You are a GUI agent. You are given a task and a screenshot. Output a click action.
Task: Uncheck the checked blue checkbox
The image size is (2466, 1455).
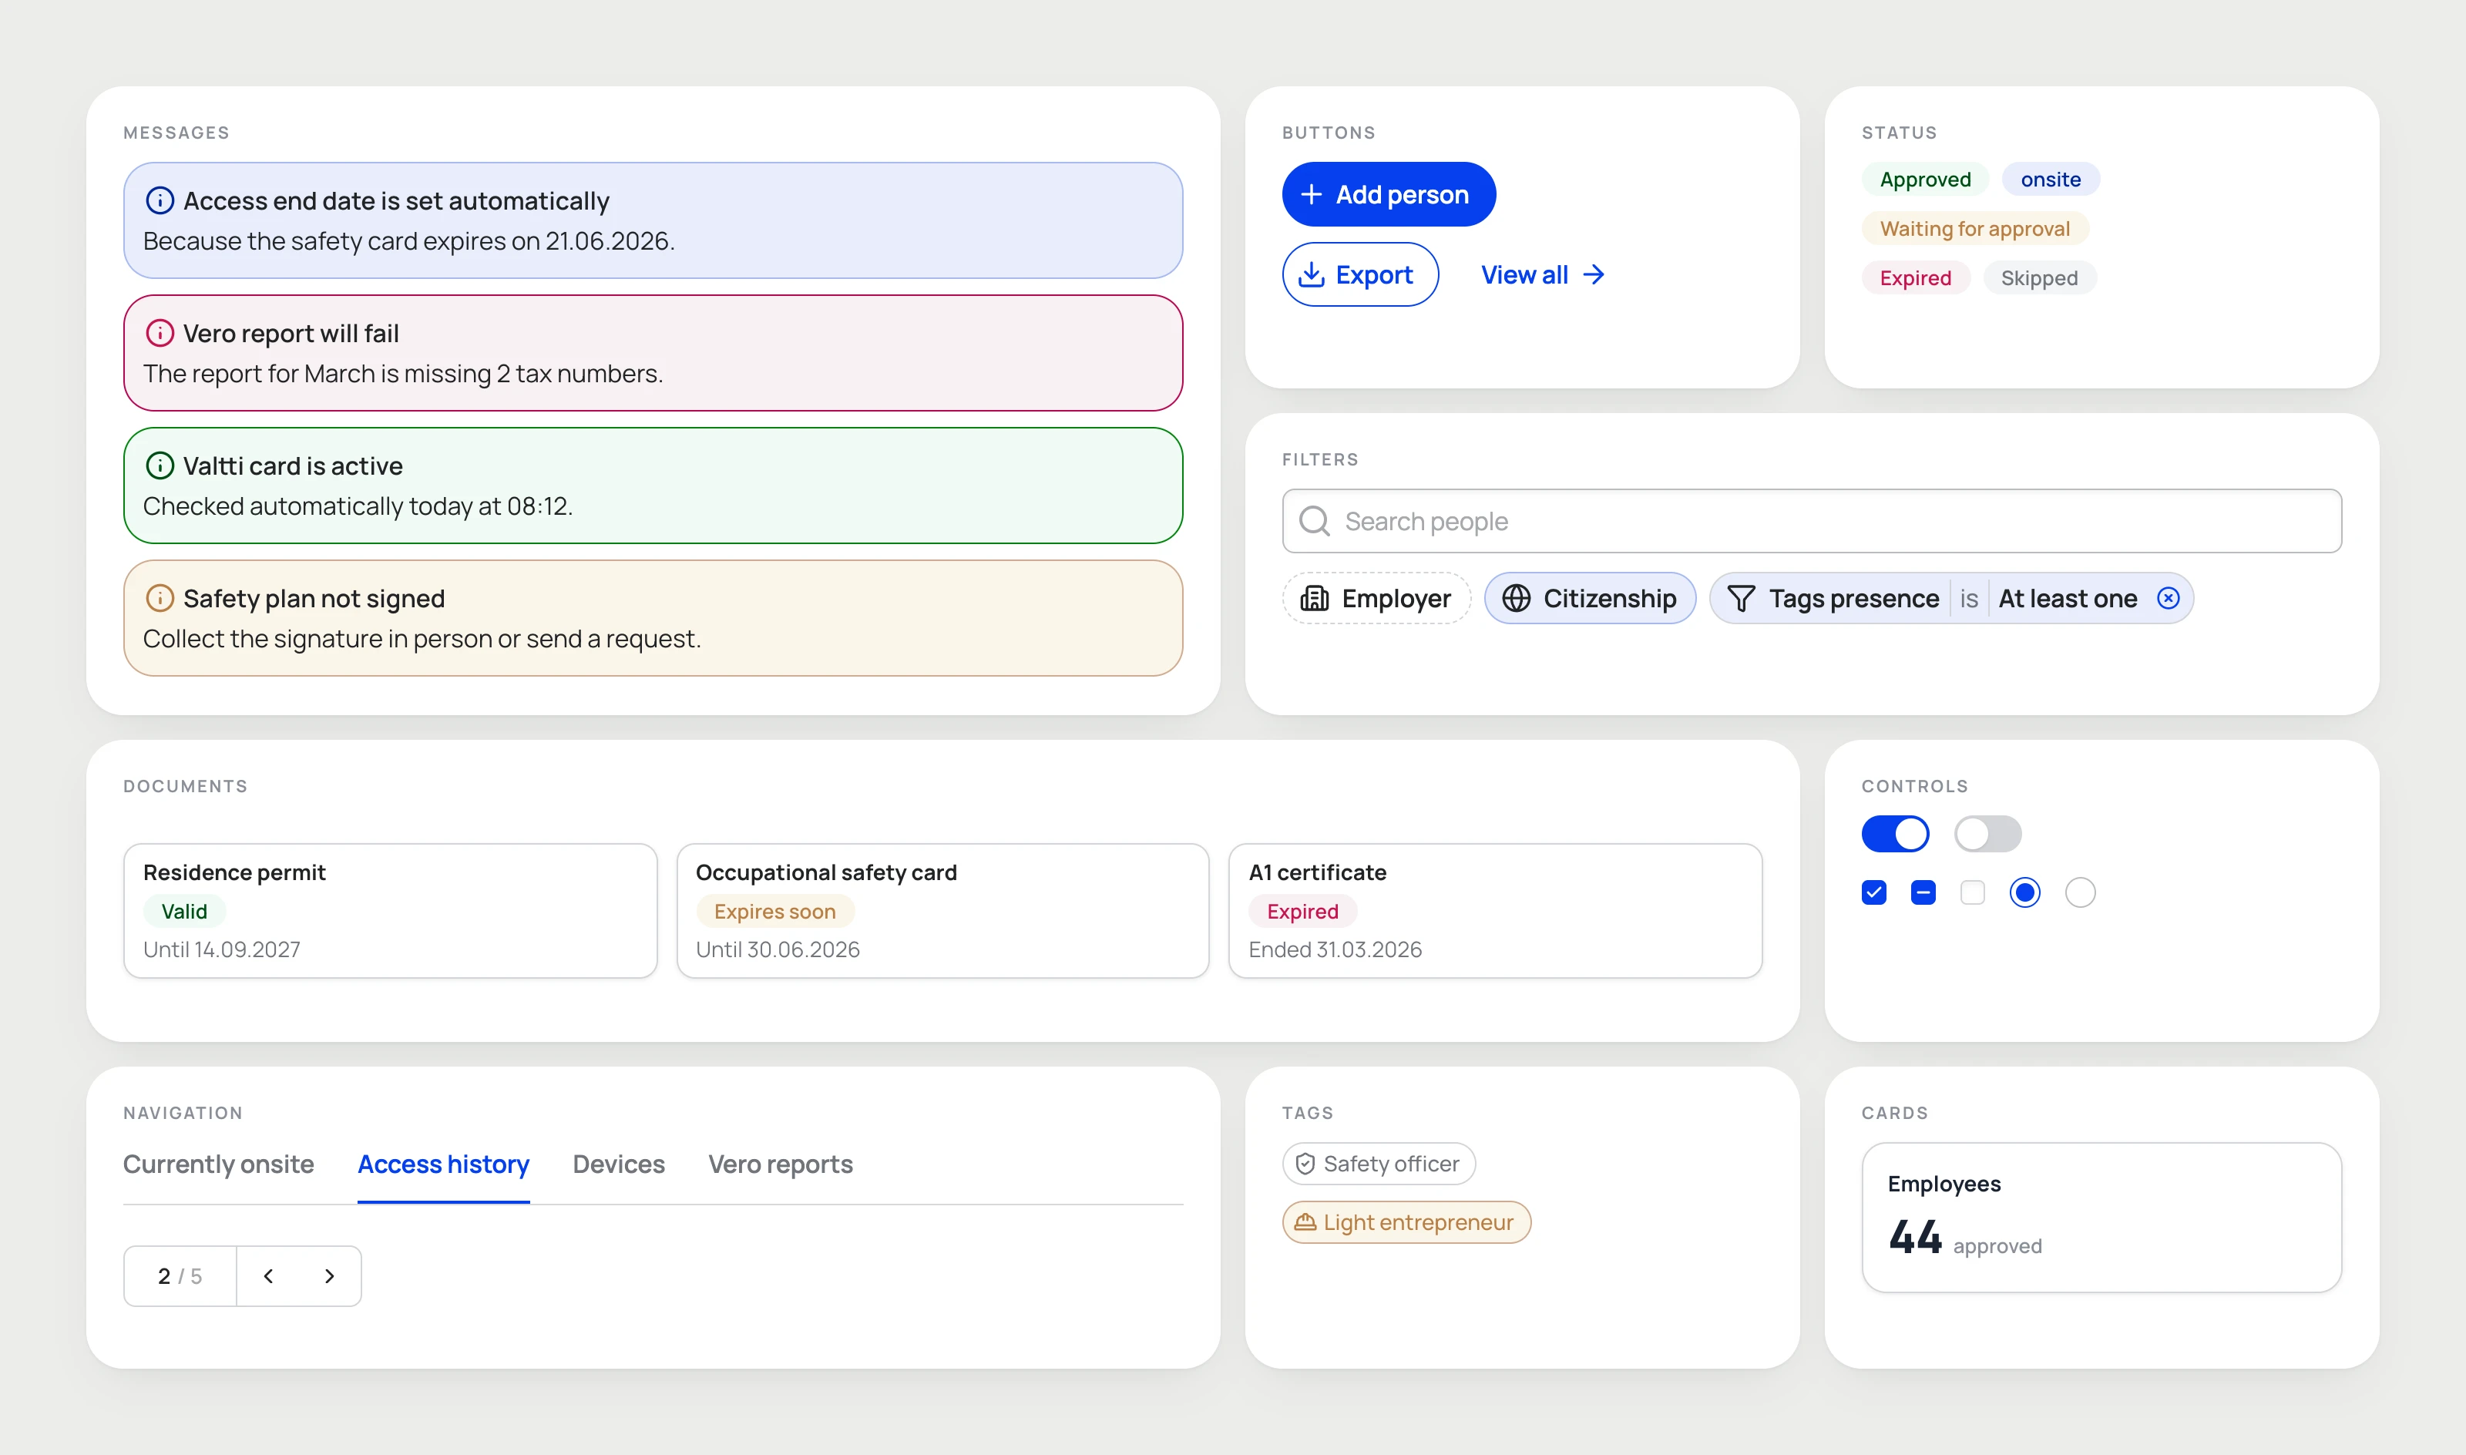[1874, 892]
